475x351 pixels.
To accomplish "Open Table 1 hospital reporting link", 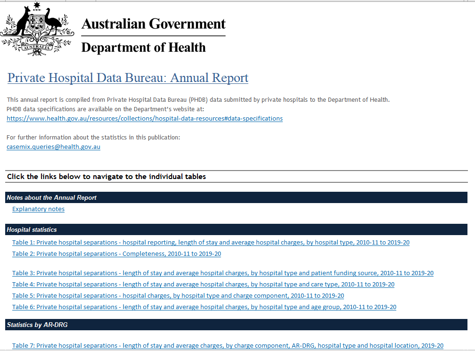I will [211, 242].
